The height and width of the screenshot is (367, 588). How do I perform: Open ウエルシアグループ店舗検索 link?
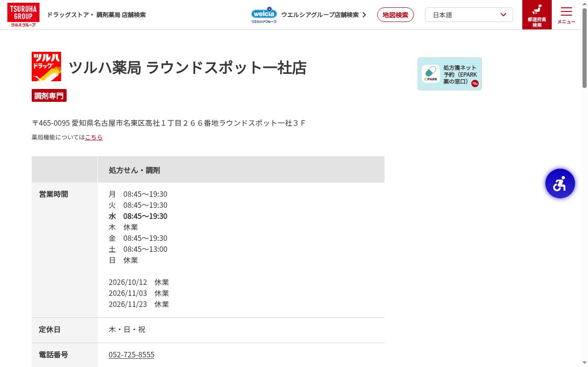point(320,15)
